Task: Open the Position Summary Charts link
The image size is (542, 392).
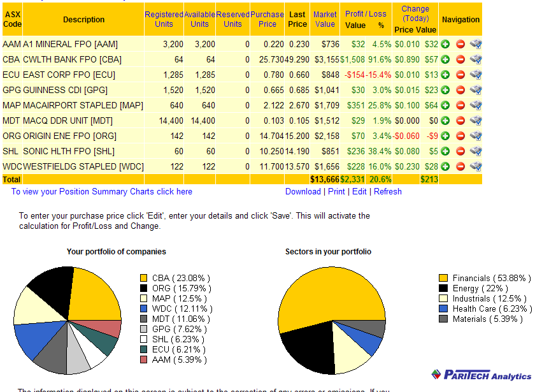Action: click(x=102, y=192)
